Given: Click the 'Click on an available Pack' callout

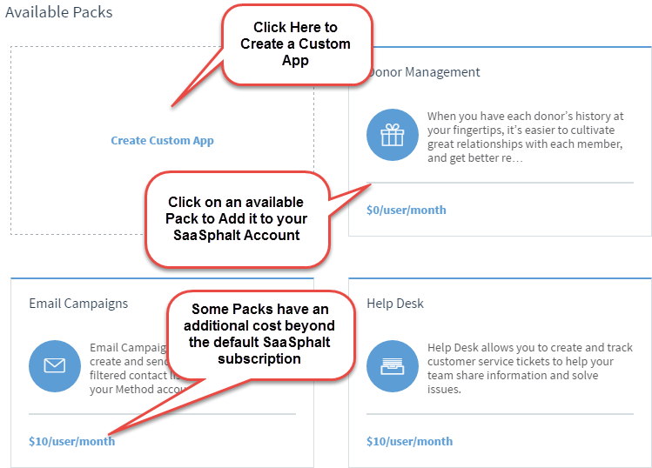Looking at the screenshot, I should coord(237,218).
